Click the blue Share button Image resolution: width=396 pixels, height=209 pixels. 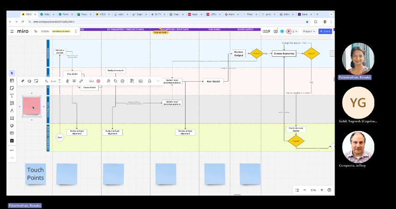(325, 31)
